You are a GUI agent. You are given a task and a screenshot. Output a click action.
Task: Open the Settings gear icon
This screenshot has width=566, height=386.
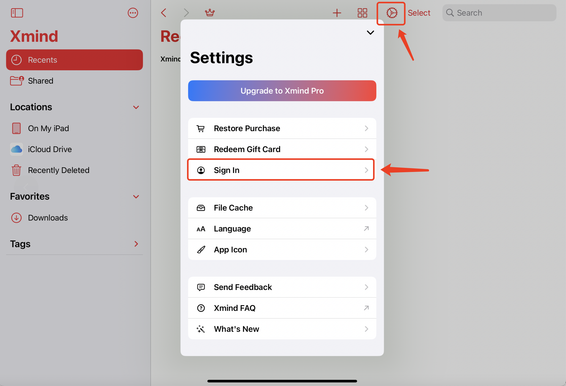(x=391, y=13)
